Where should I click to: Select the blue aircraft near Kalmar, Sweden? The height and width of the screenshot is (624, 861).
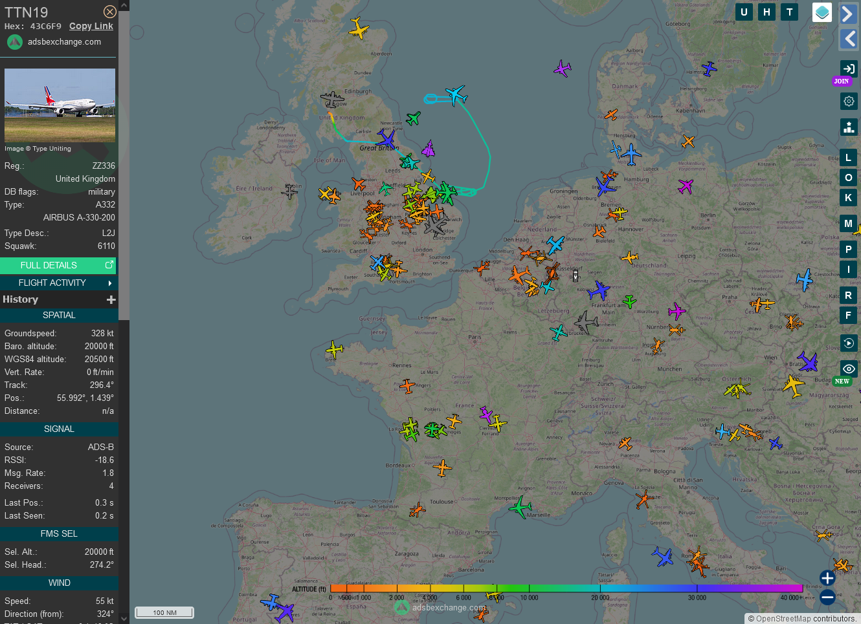(x=710, y=68)
